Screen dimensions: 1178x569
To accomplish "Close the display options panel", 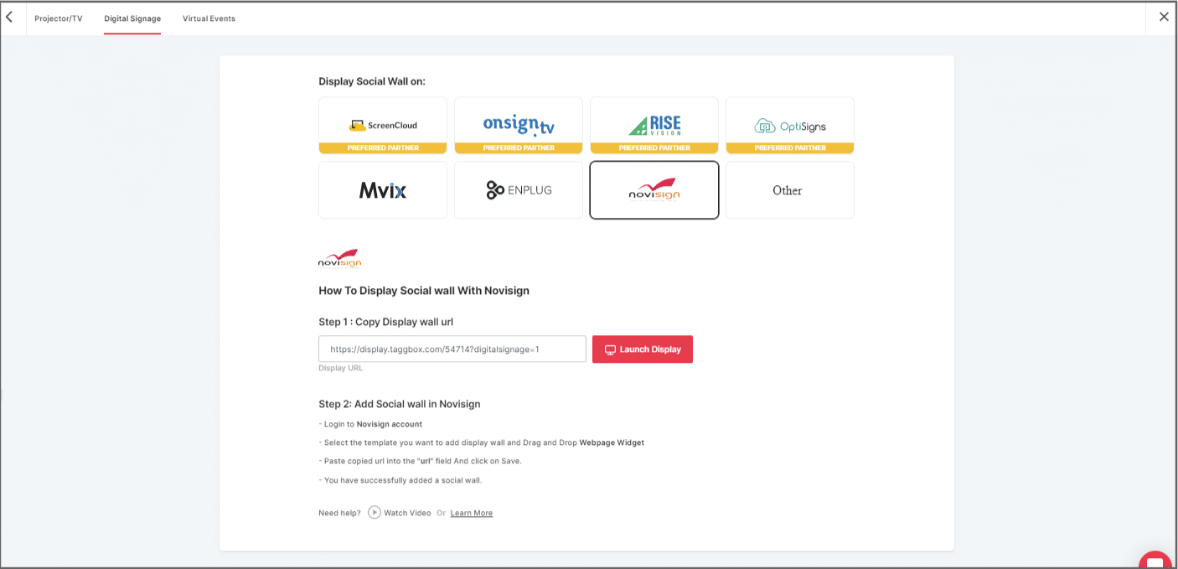I will tap(1163, 17).
